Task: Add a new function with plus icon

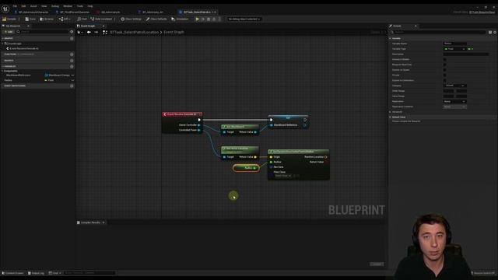Action: [x=72, y=54]
